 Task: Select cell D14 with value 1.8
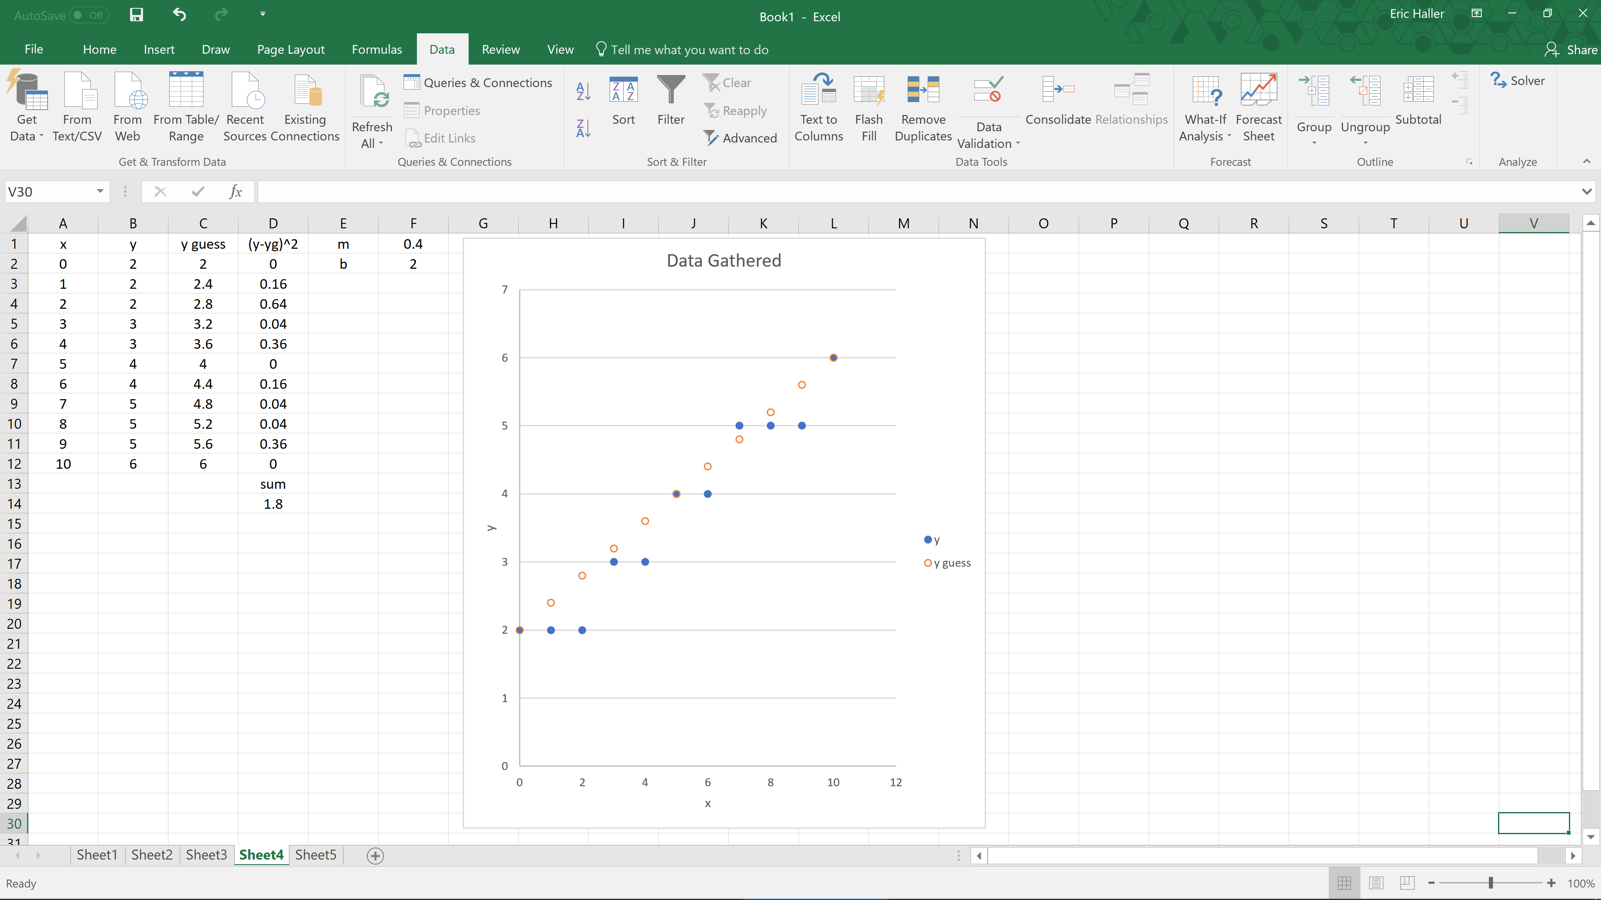(x=273, y=504)
